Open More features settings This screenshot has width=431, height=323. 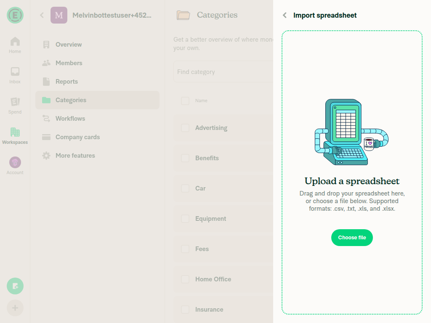point(75,156)
